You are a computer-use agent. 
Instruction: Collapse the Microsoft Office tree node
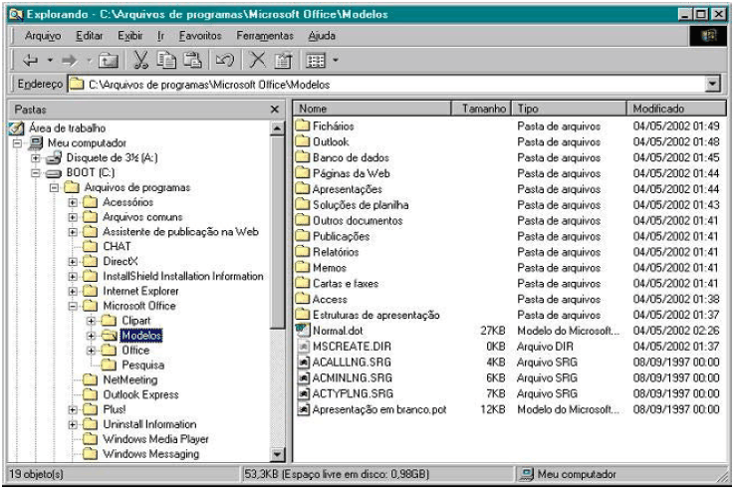[x=73, y=306]
